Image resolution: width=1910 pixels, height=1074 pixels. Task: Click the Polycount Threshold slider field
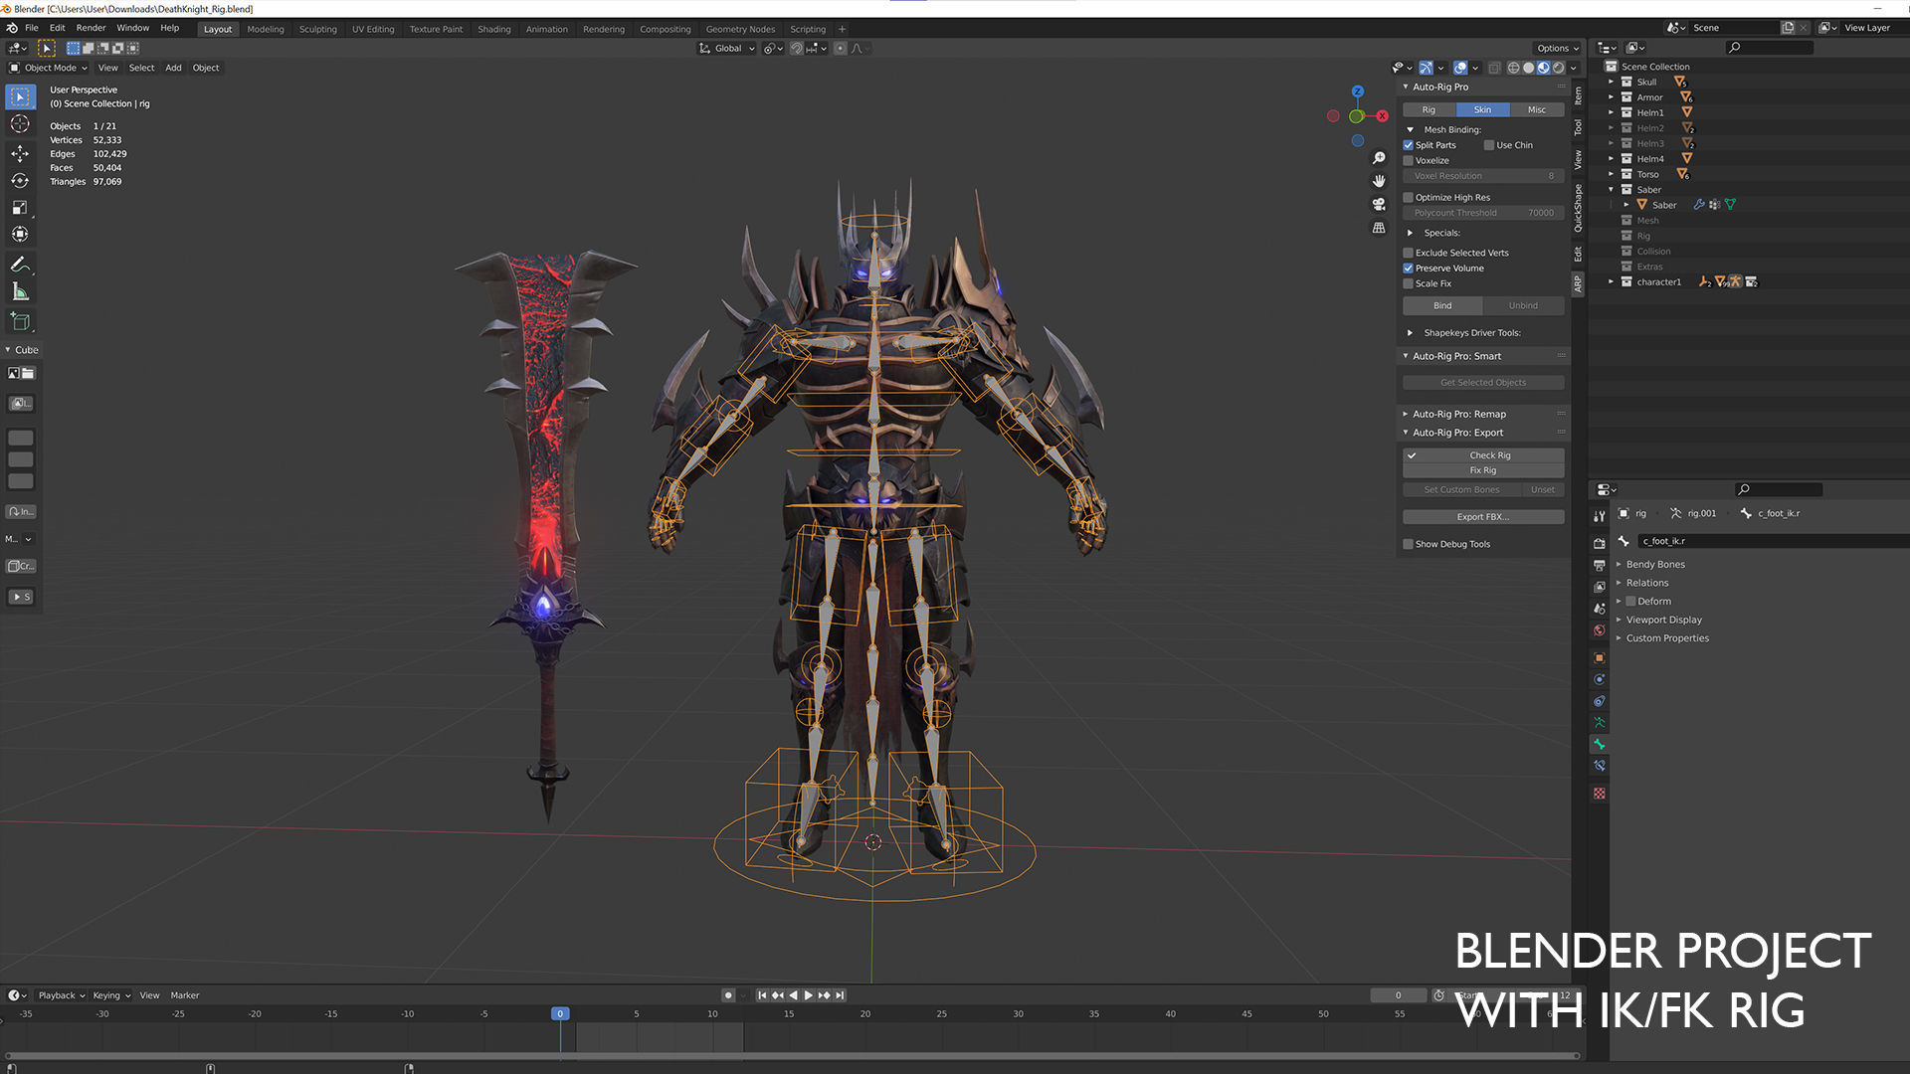coord(1483,213)
